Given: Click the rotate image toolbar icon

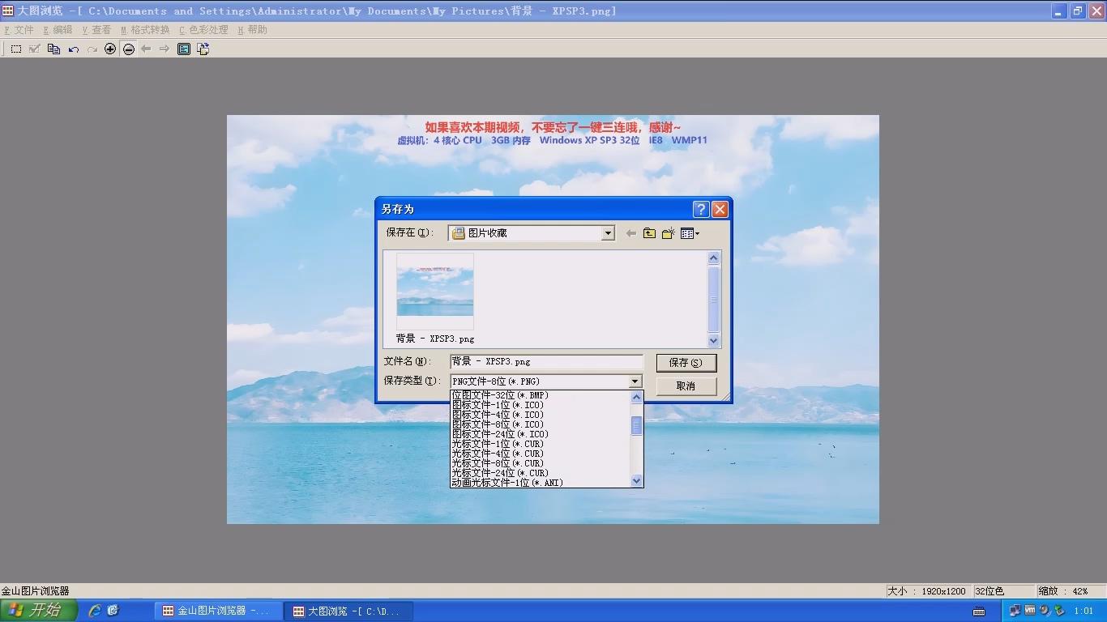Looking at the screenshot, I should click(203, 49).
